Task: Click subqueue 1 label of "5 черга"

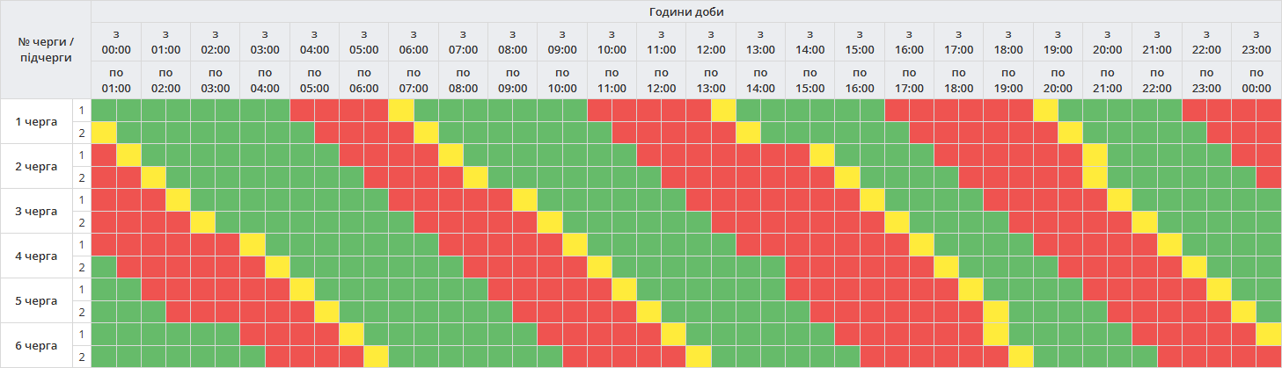Action: coord(82,289)
